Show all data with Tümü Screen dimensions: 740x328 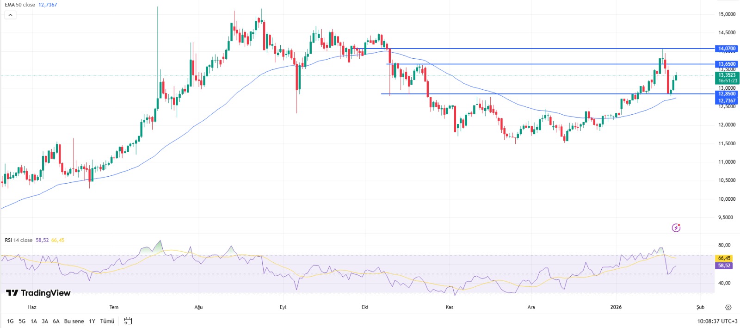point(107,321)
